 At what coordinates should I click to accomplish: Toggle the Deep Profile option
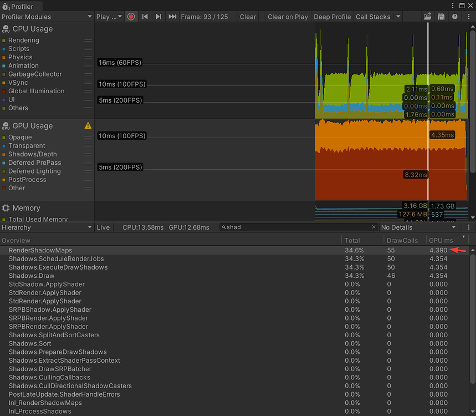332,17
